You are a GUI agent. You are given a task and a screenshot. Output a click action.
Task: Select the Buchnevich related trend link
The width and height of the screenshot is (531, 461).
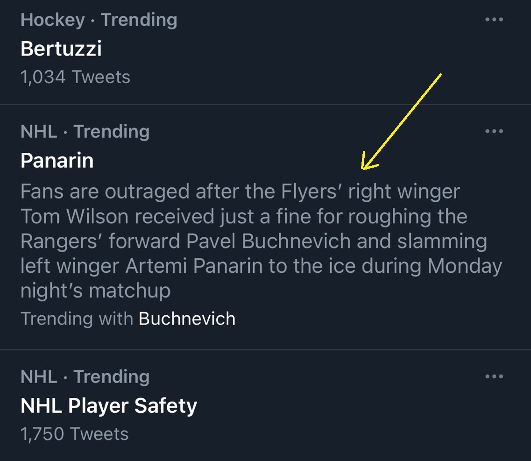click(x=187, y=319)
